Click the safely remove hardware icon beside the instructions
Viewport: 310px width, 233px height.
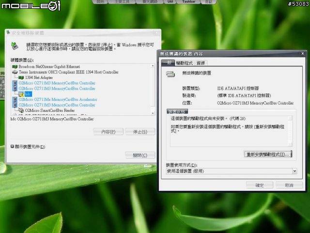15,46
